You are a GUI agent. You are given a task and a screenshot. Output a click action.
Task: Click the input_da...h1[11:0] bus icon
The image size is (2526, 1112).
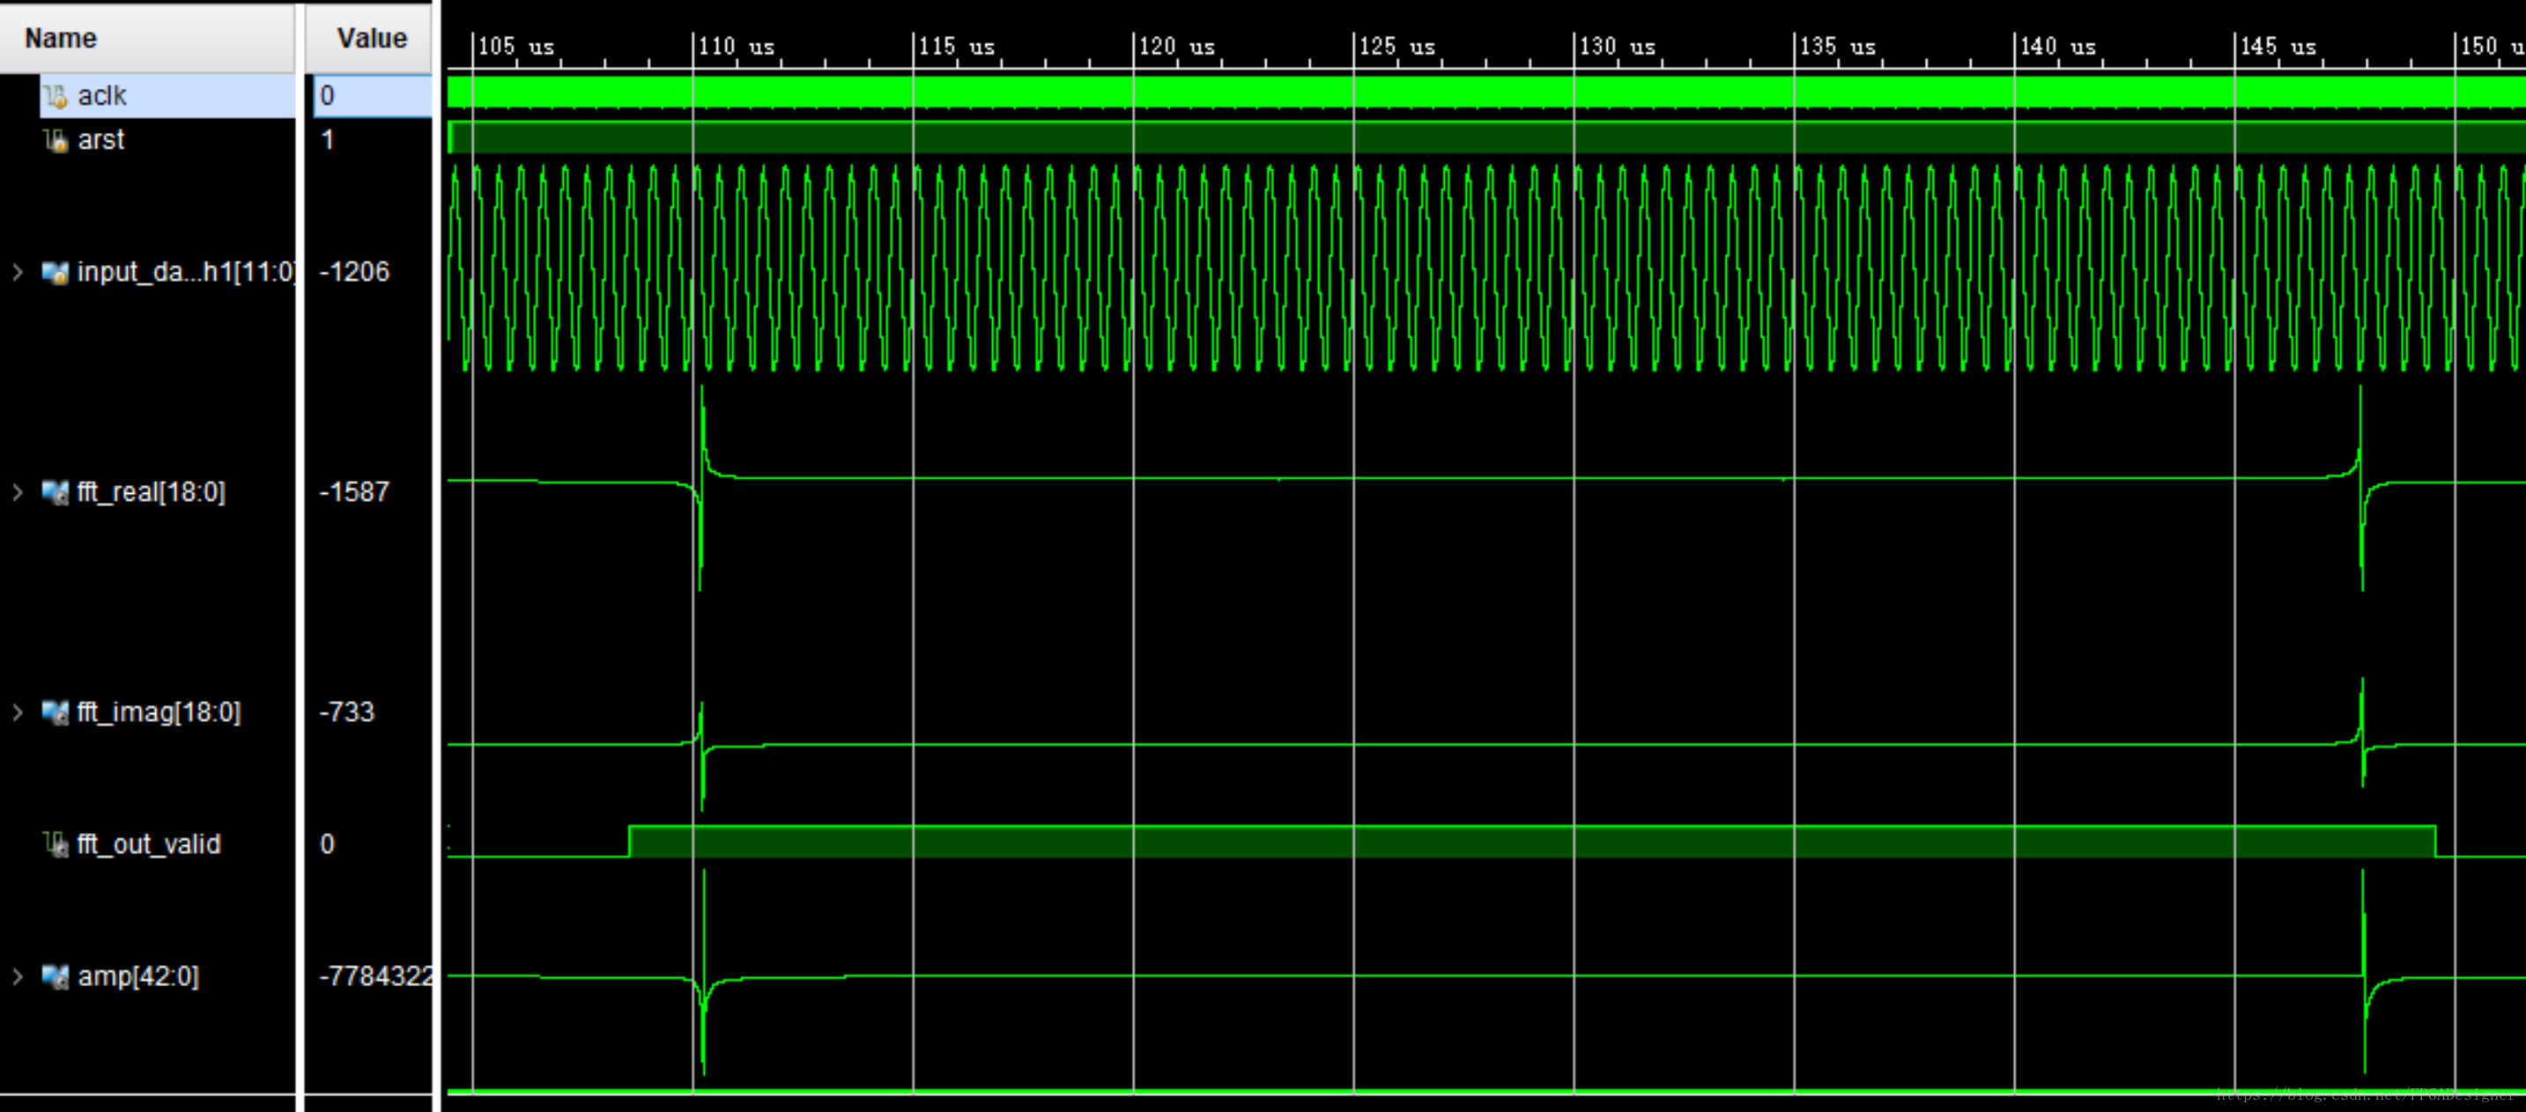55,272
